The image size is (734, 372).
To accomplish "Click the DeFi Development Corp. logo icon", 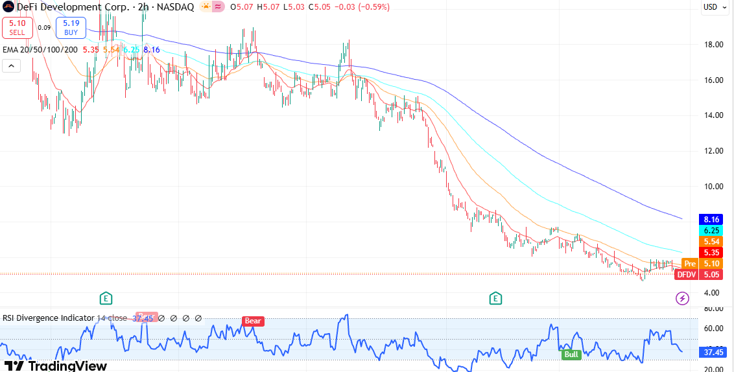I will click(8, 6).
